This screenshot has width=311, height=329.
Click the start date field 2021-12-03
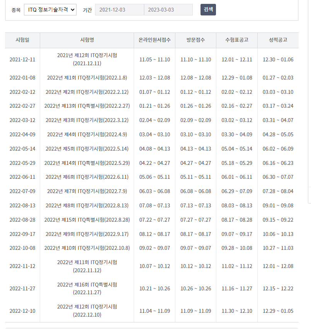(x=120, y=10)
